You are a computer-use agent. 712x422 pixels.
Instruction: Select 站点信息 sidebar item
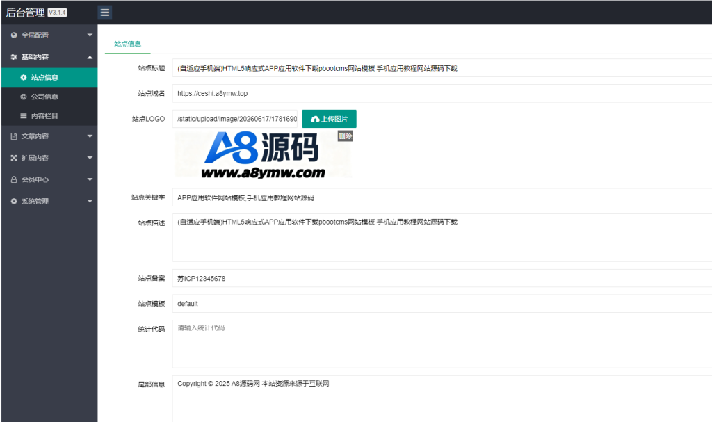click(49, 78)
